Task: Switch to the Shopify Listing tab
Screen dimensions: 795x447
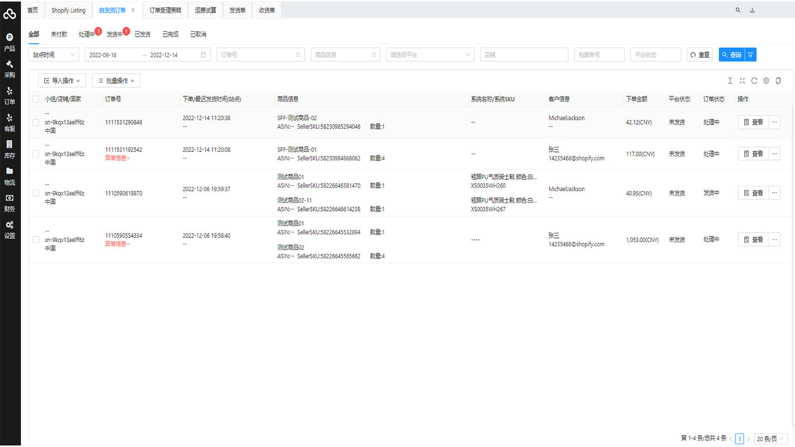Action: click(69, 10)
